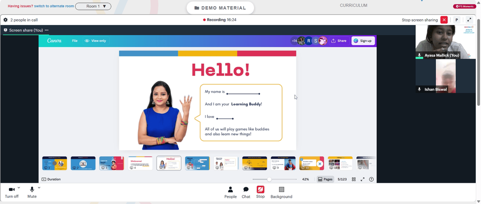Select slide thumbnail 7
481x204 pixels.
point(226,163)
